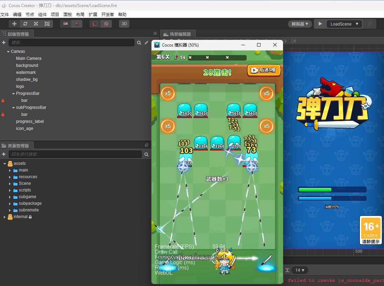Collapse the assets root folder

click(x=5, y=163)
